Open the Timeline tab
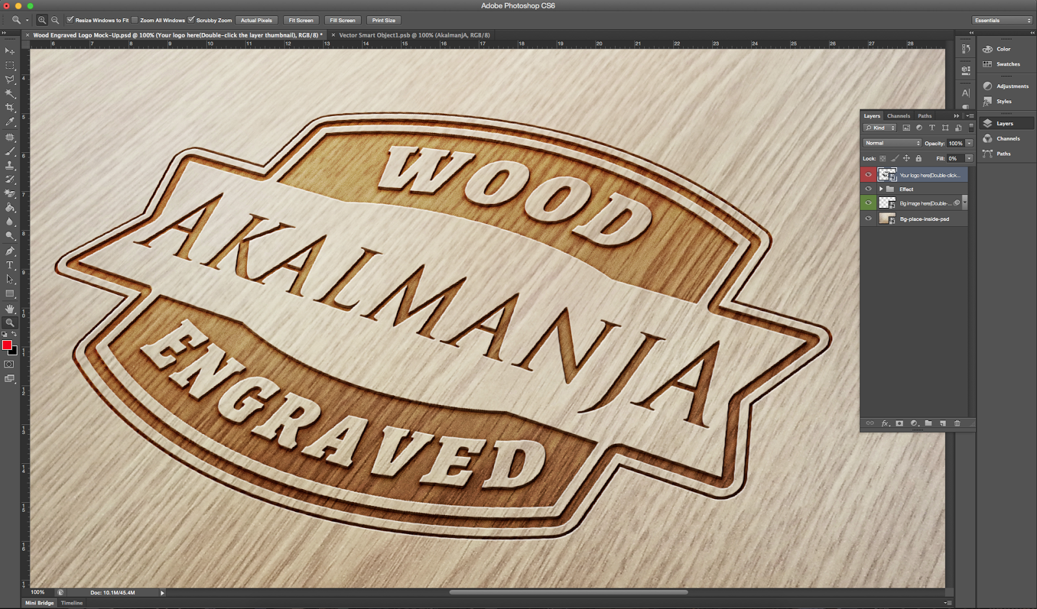 pos(72,603)
